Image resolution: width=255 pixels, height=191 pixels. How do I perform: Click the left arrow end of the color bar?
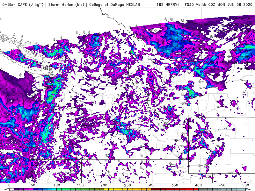pos(7,189)
